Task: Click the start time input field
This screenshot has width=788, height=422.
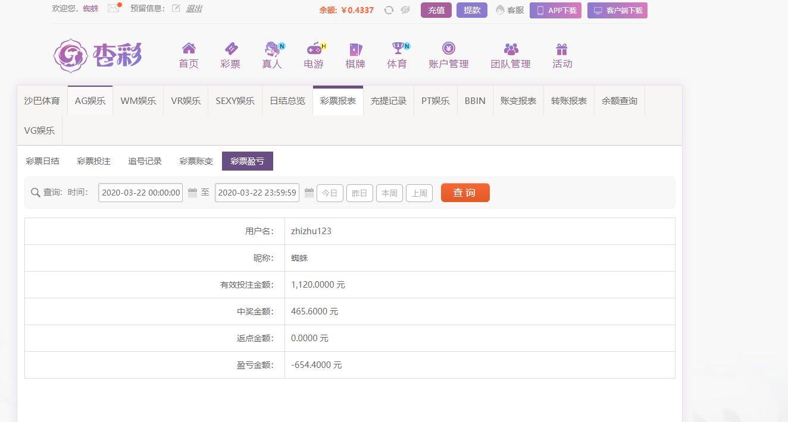Action: [140, 193]
